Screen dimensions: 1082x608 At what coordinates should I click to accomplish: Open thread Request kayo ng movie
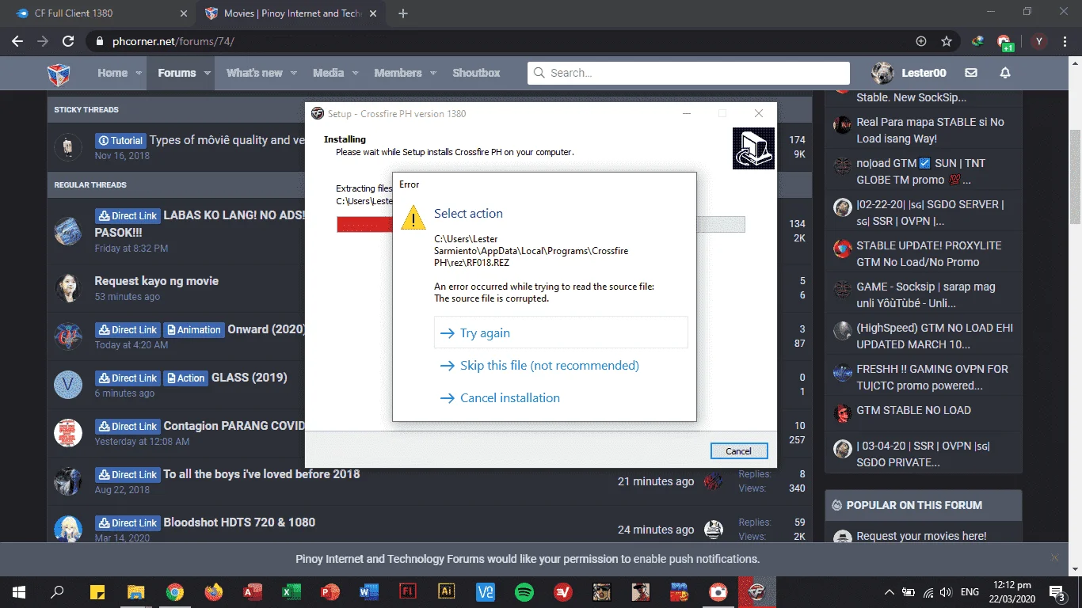click(x=156, y=281)
